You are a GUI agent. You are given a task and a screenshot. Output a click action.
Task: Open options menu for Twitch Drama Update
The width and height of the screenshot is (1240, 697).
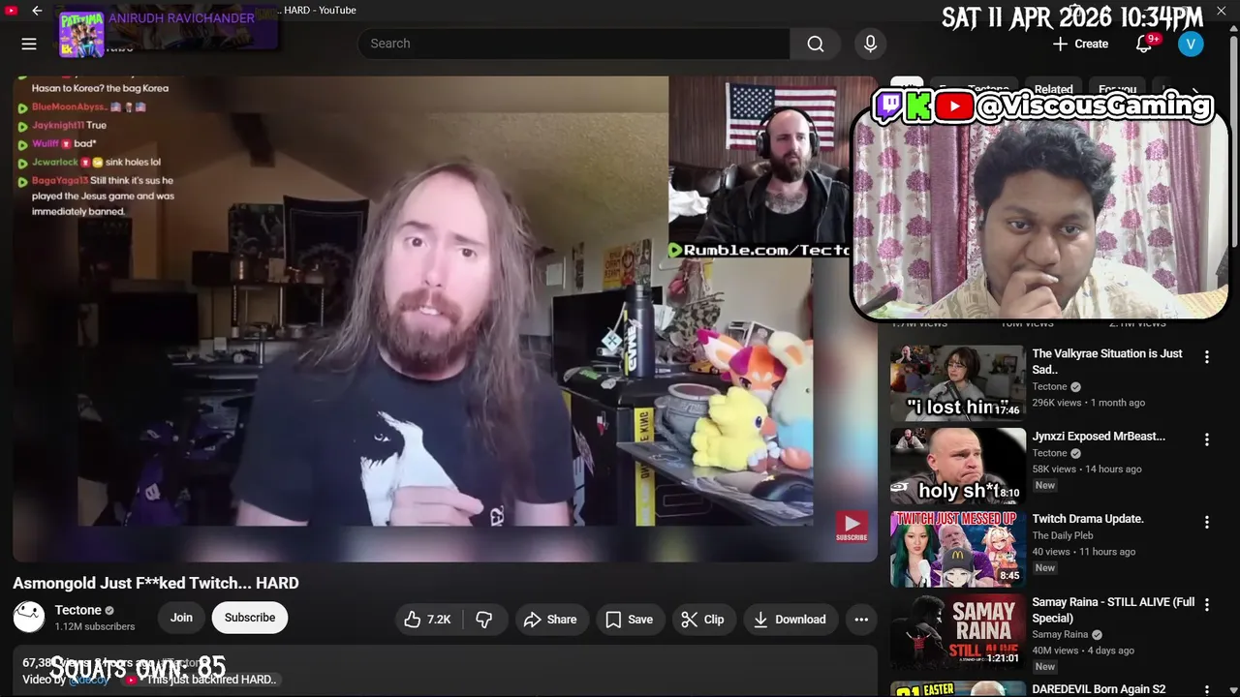click(1206, 523)
